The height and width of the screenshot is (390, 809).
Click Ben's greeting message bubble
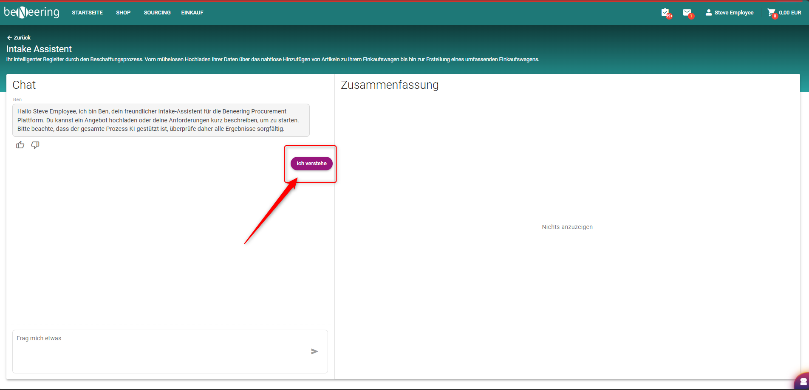pyautogui.click(x=161, y=120)
